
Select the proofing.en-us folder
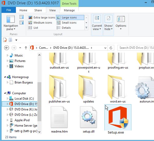tap(118, 61)
